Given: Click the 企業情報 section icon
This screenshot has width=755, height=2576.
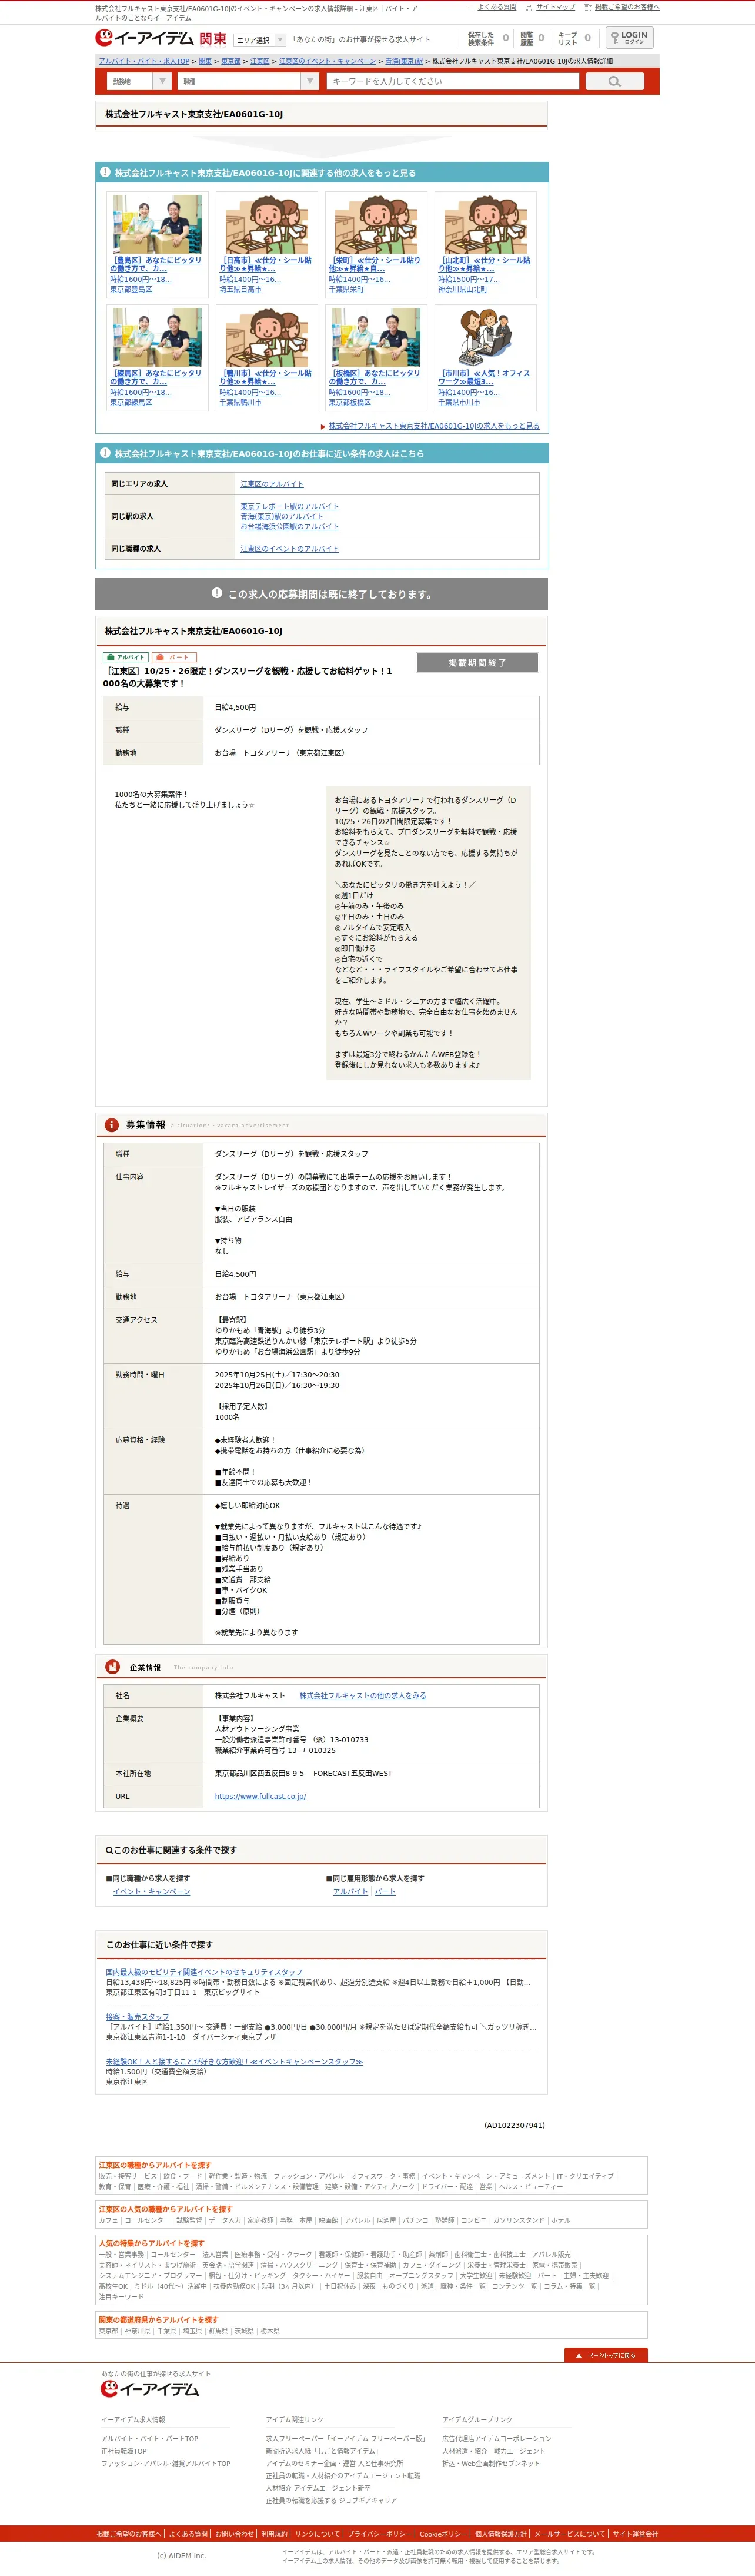Looking at the screenshot, I should pyautogui.click(x=112, y=1667).
